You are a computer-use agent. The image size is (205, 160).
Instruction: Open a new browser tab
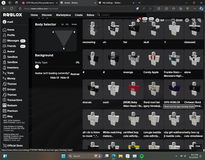coord(139,3)
